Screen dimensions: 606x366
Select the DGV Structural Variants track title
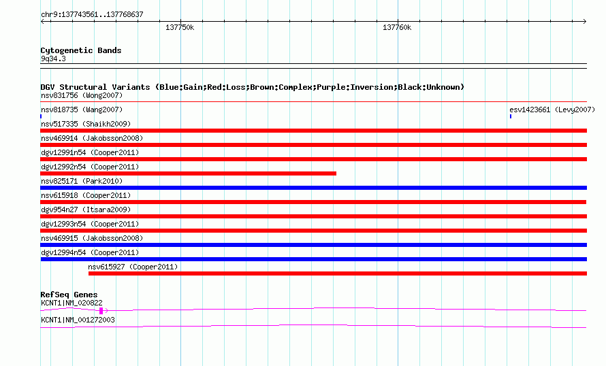(253, 87)
